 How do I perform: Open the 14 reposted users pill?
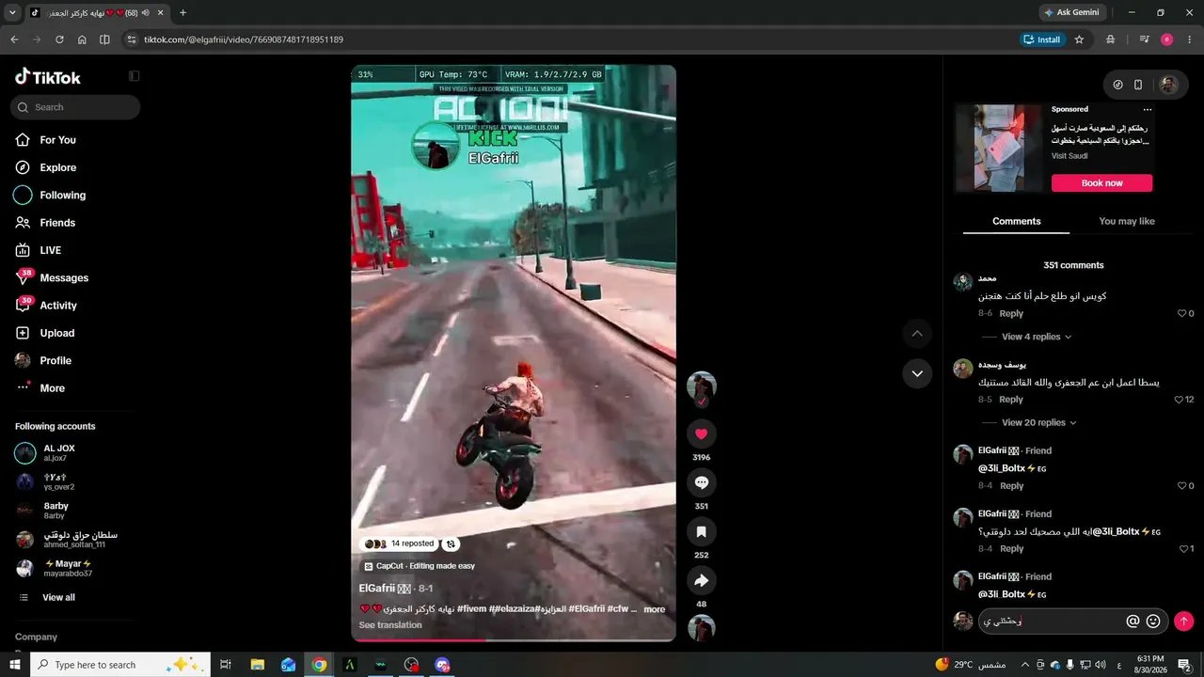click(400, 543)
